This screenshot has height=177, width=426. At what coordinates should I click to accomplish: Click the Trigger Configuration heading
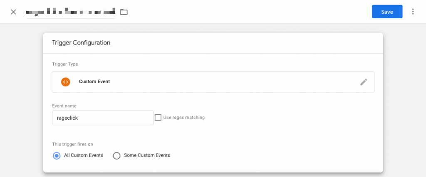click(81, 43)
